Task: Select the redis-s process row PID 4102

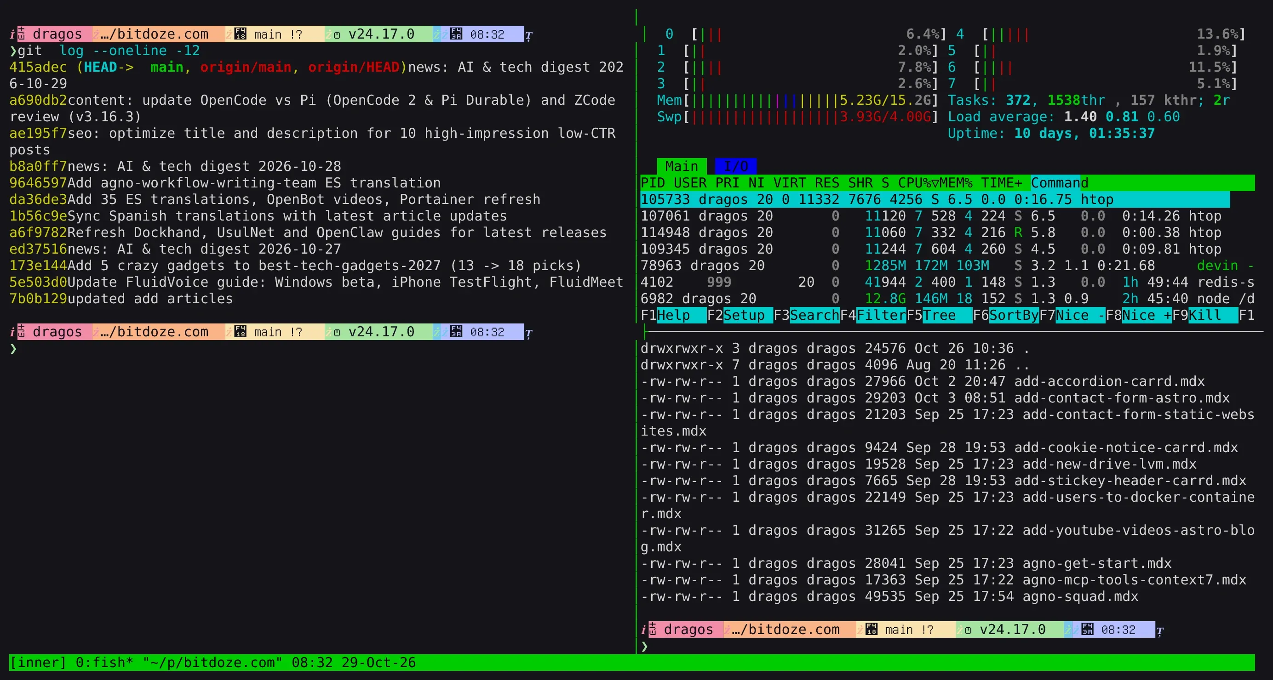Action: 947,283
